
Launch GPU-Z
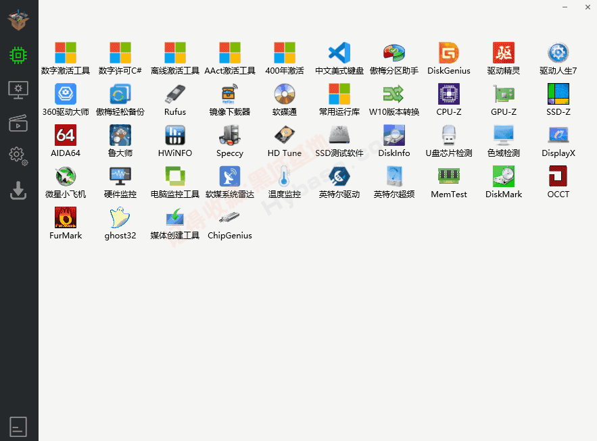coord(504,99)
